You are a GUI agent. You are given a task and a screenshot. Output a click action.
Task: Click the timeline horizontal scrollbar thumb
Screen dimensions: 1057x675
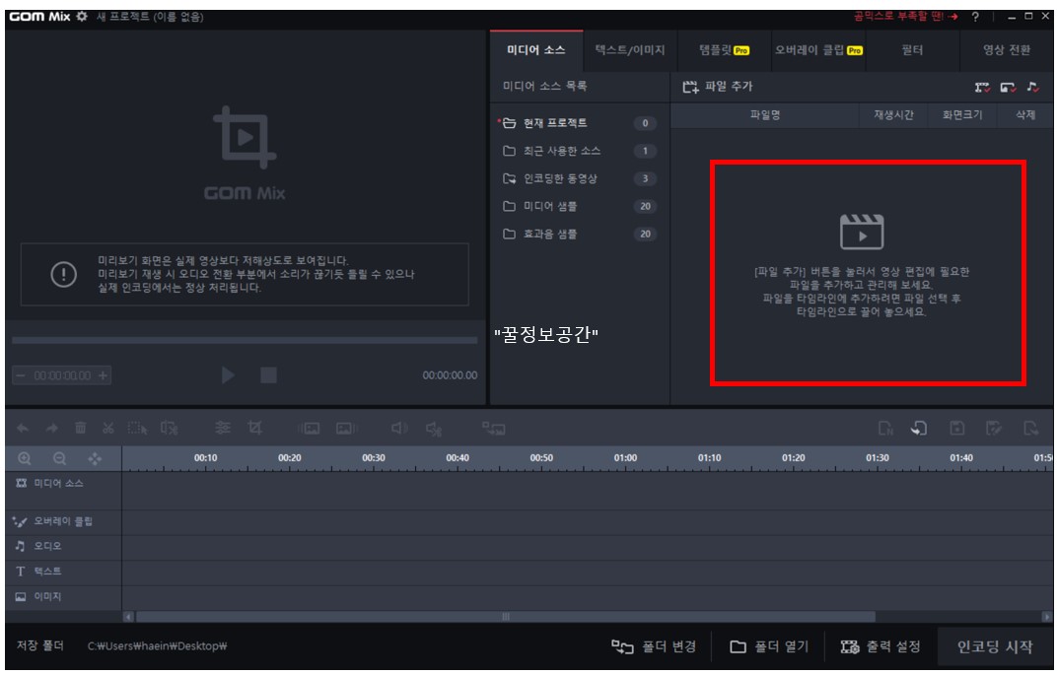(x=506, y=617)
